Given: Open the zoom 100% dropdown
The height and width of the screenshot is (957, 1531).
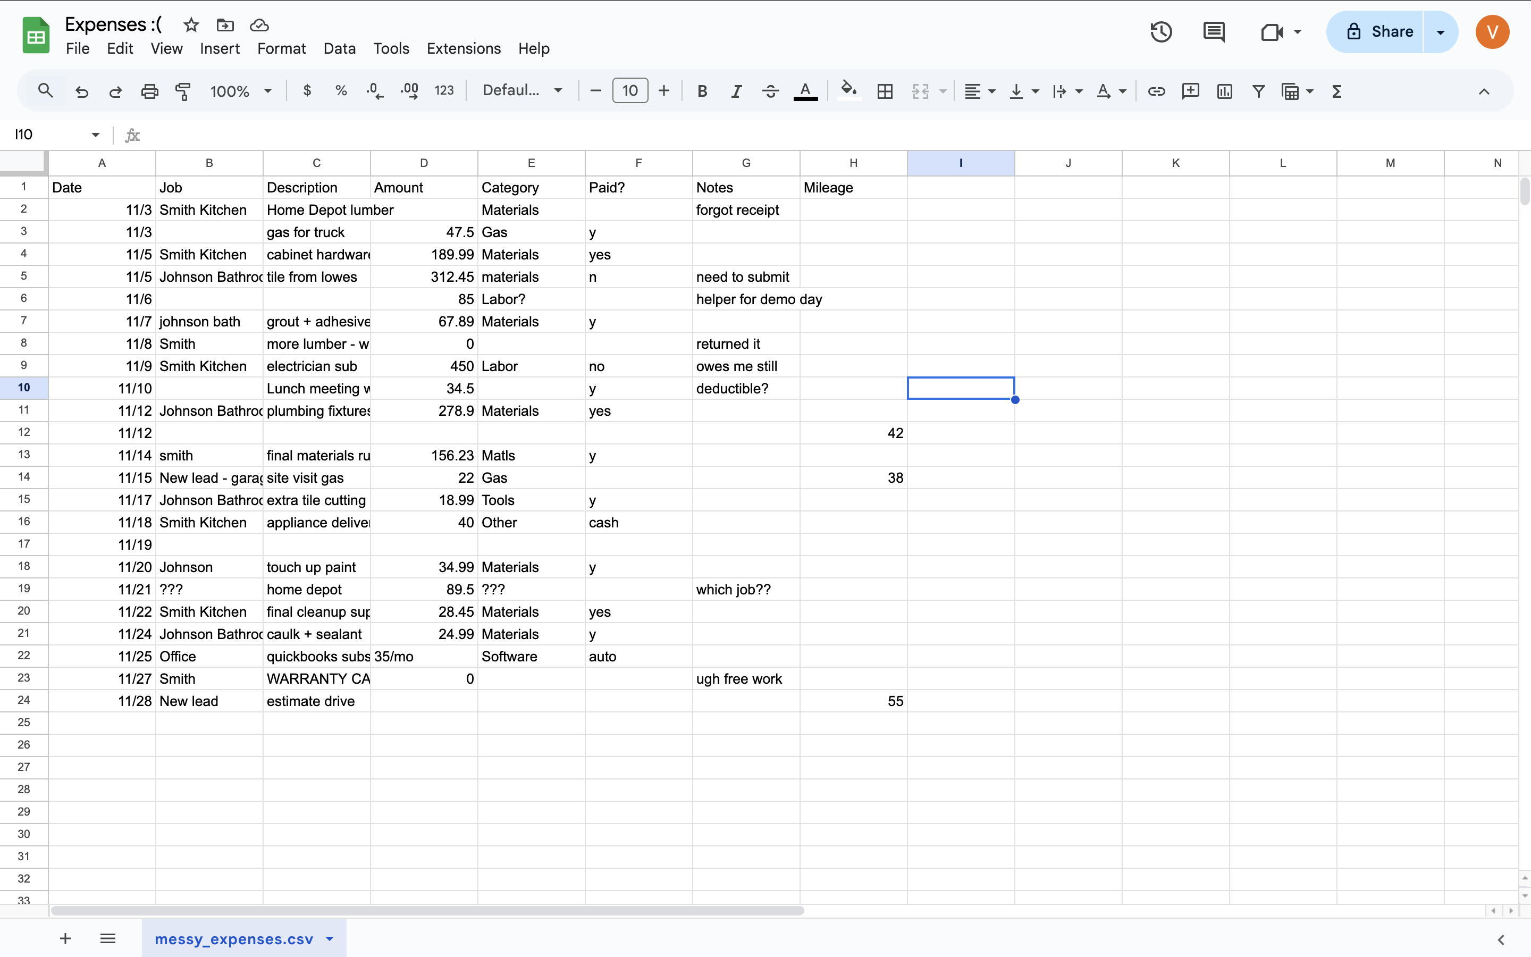Looking at the screenshot, I should click(240, 91).
